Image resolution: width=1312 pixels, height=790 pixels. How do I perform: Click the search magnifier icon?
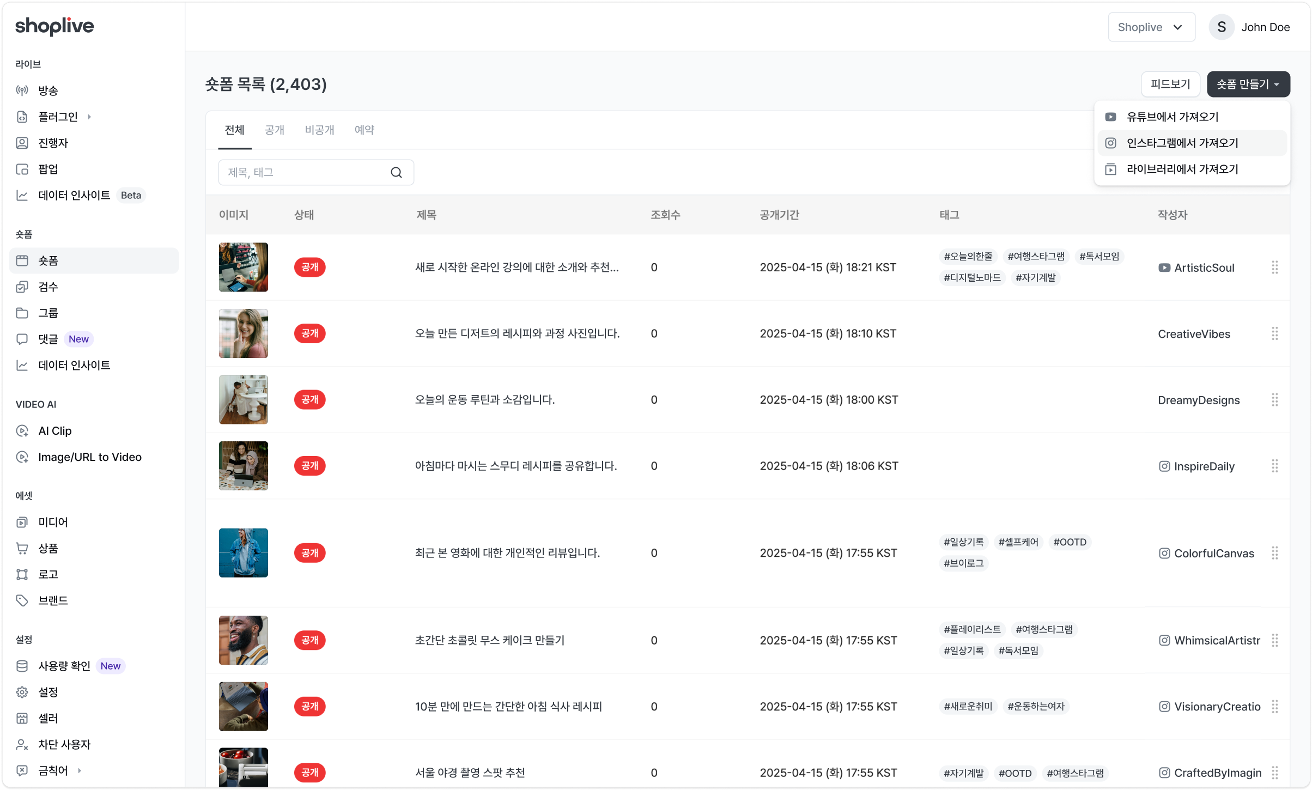pos(396,173)
